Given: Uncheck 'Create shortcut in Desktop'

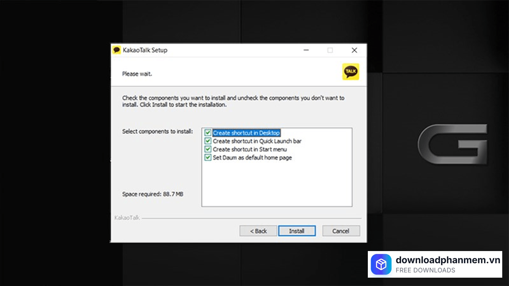Looking at the screenshot, I should (208, 133).
